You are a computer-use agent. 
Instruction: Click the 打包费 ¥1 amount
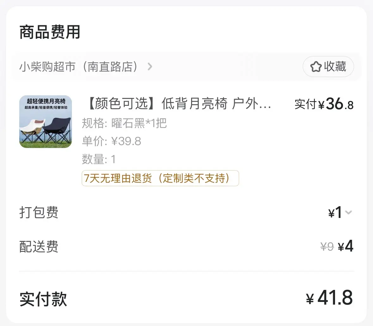(335, 213)
